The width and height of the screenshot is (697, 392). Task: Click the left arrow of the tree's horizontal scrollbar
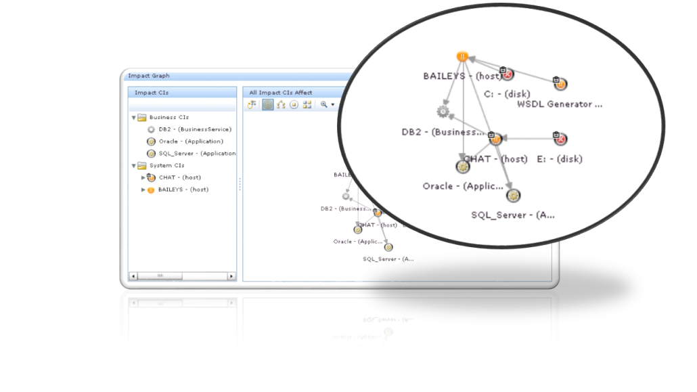click(x=133, y=276)
